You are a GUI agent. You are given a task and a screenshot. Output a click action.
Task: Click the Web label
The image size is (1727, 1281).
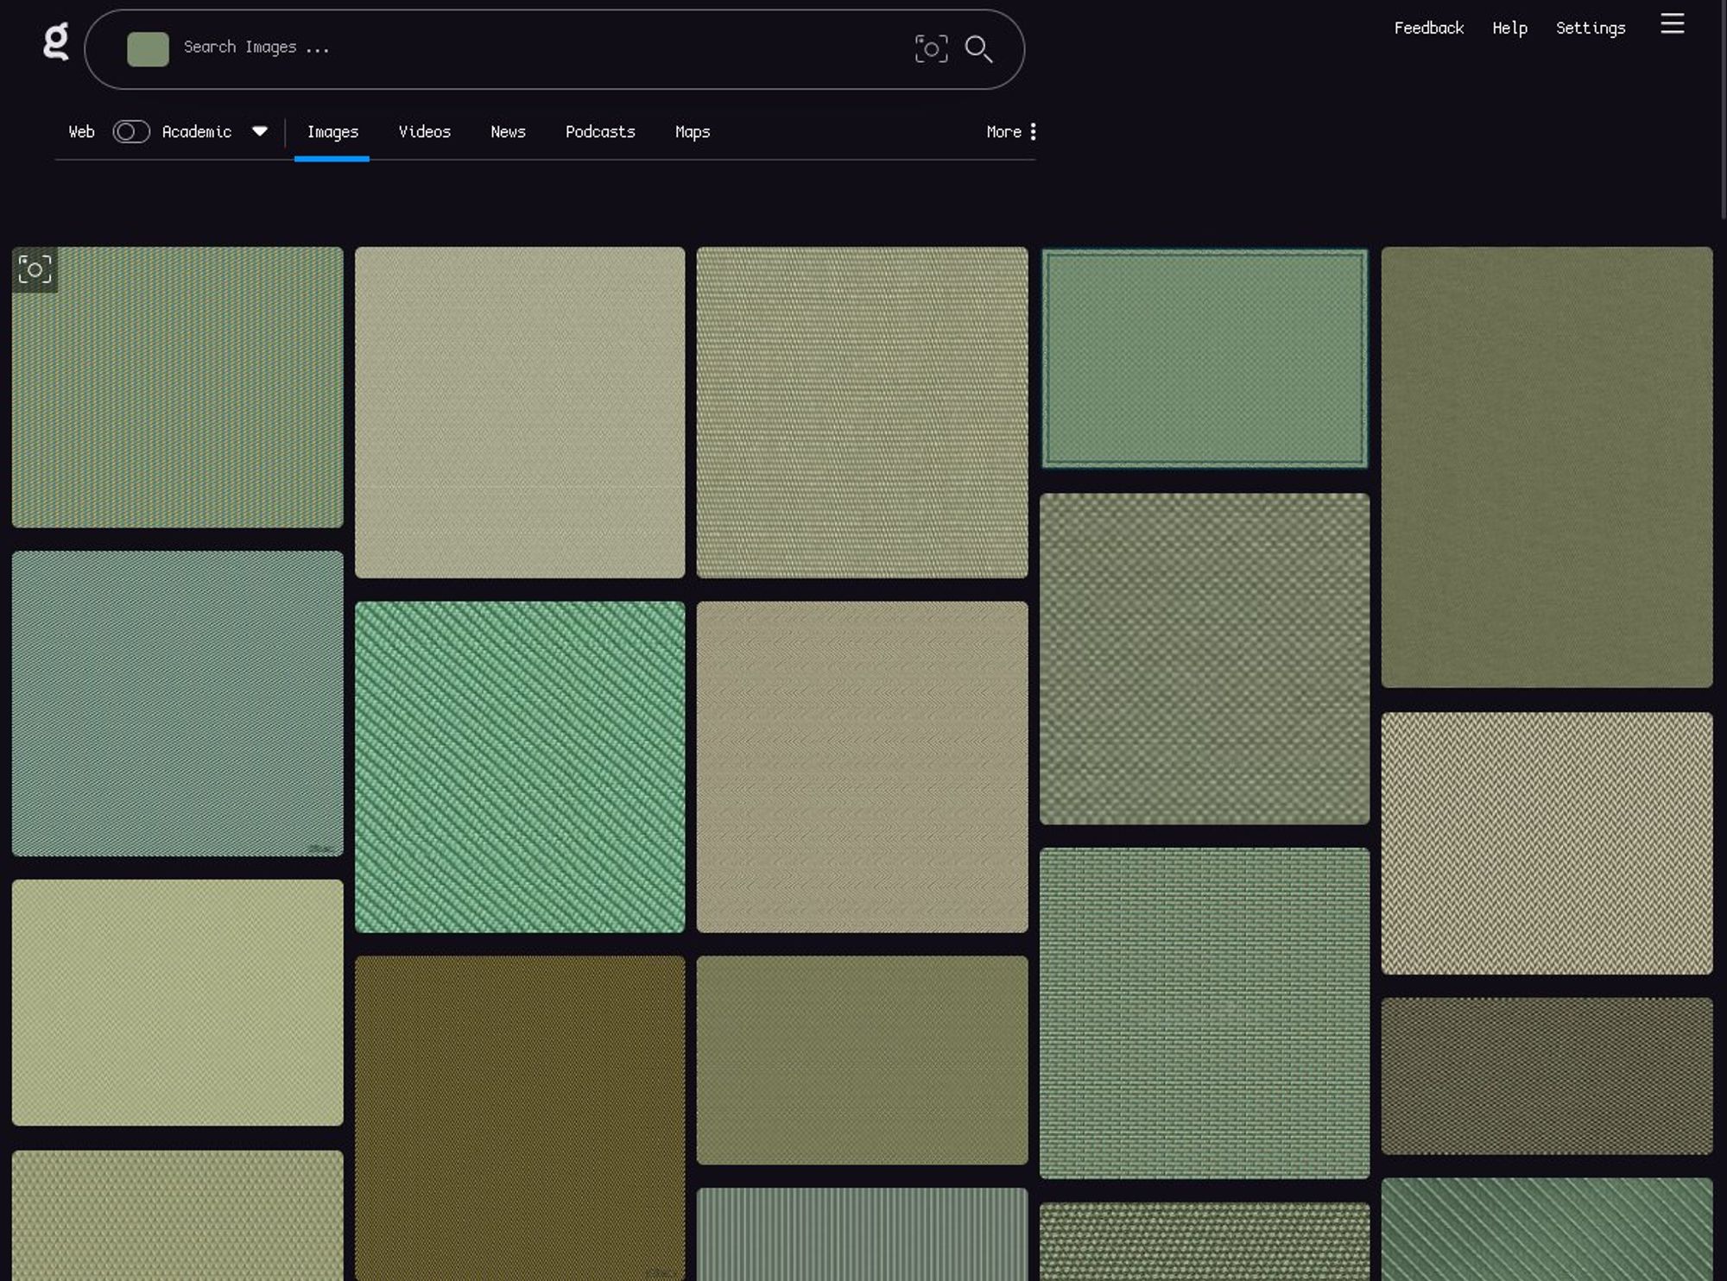[x=81, y=132]
